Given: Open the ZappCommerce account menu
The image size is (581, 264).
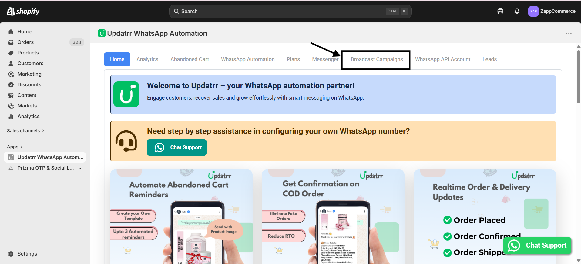Looking at the screenshot, I should (x=552, y=11).
